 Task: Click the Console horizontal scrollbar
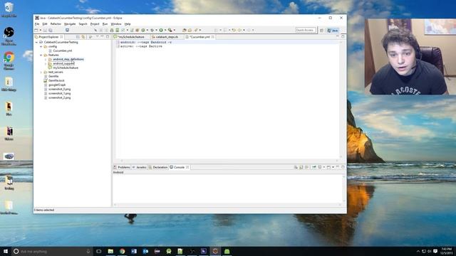[x=227, y=205]
